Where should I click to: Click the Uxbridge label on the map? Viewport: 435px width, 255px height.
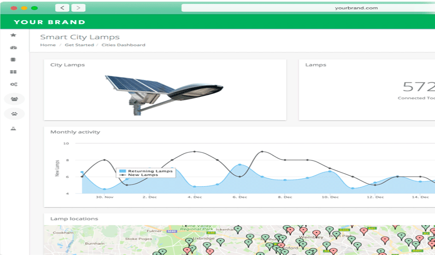(x=204, y=238)
